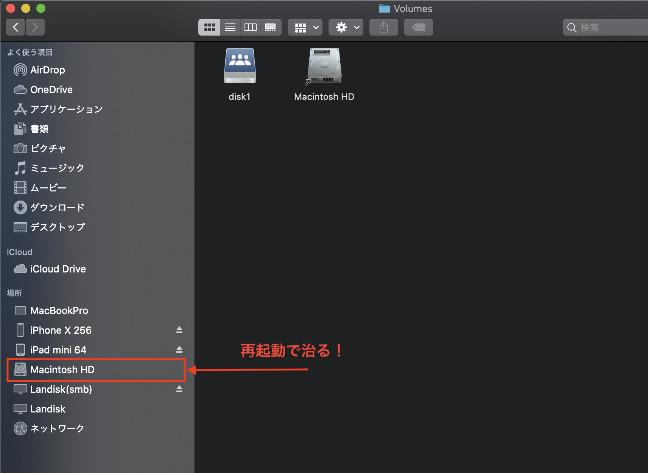The width and height of the screenshot is (648, 473).
Task: Open 書類 in the sidebar
Action: pos(98,129)
